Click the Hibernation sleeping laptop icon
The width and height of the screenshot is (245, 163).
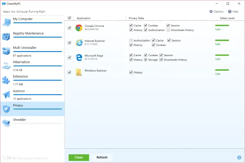pyautogui.click(x=6, y=65)
